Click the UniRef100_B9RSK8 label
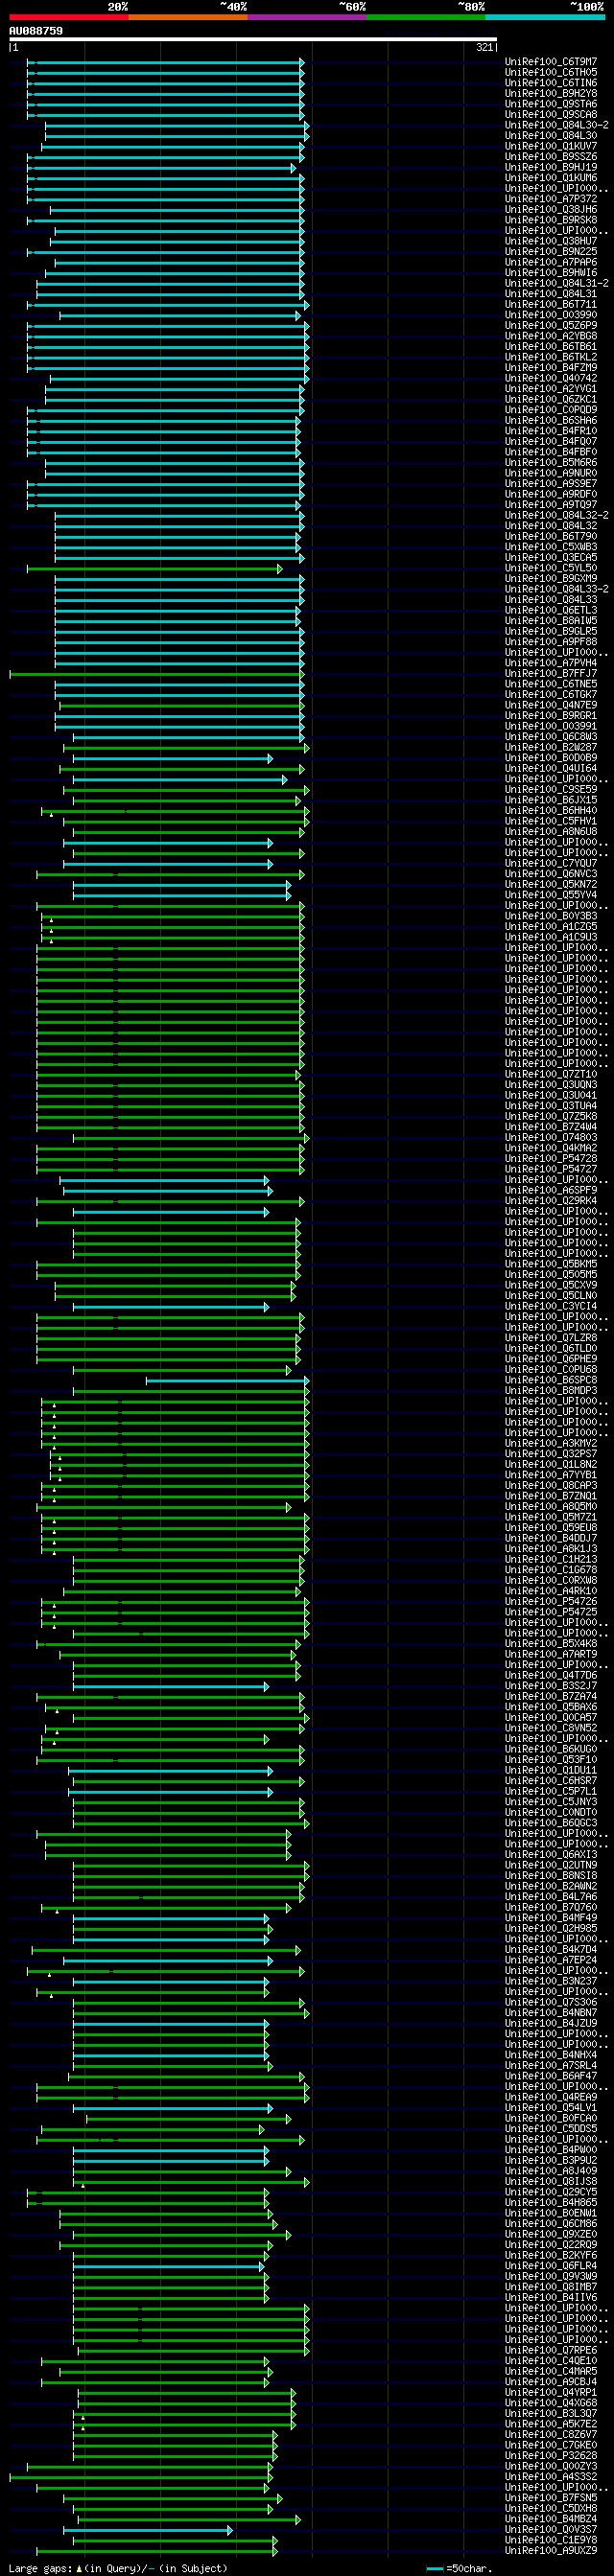This screenshot has height=2576, width=614. 551,220
